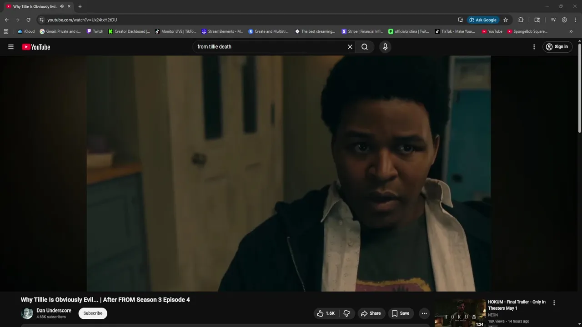The width and height of the screenshot is (582, 327).
Task: Open Gmail bookmark
Action: pyautogui.click(x=60, y=31)
